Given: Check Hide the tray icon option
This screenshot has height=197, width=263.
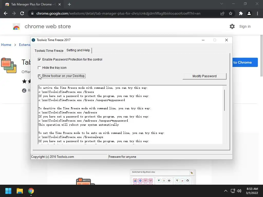Looking at the screenshot, I should click(39, 68).
